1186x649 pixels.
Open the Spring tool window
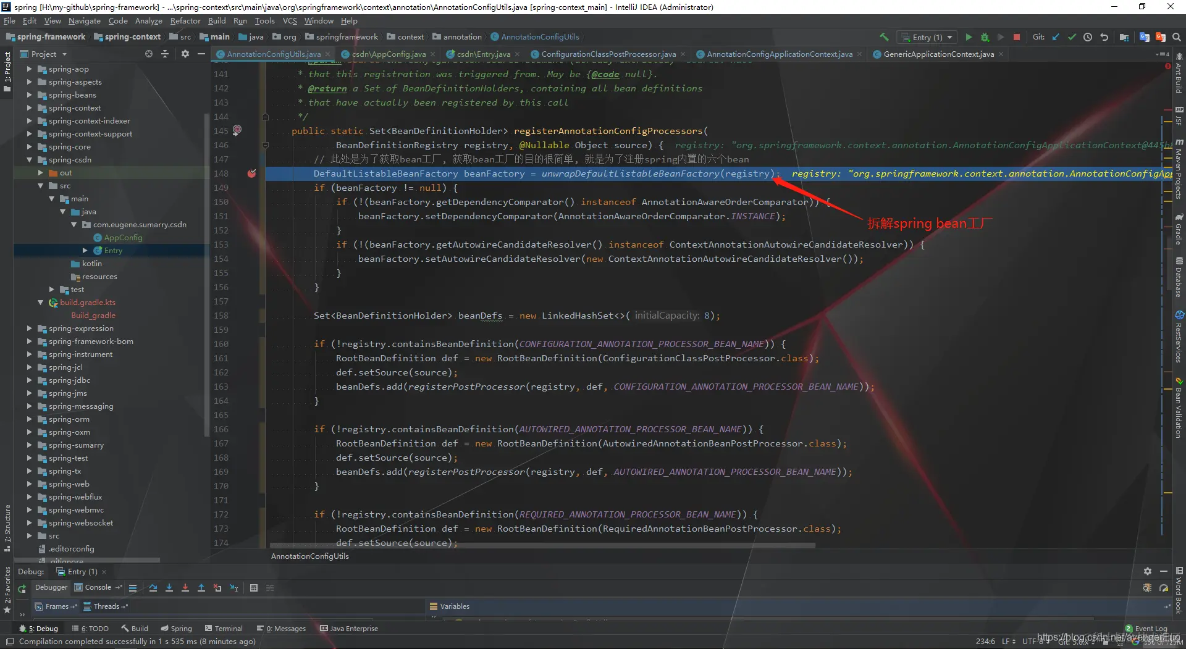177,629
